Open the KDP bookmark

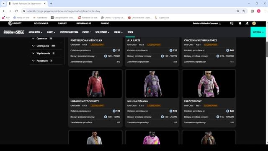(x=6, y=18)
